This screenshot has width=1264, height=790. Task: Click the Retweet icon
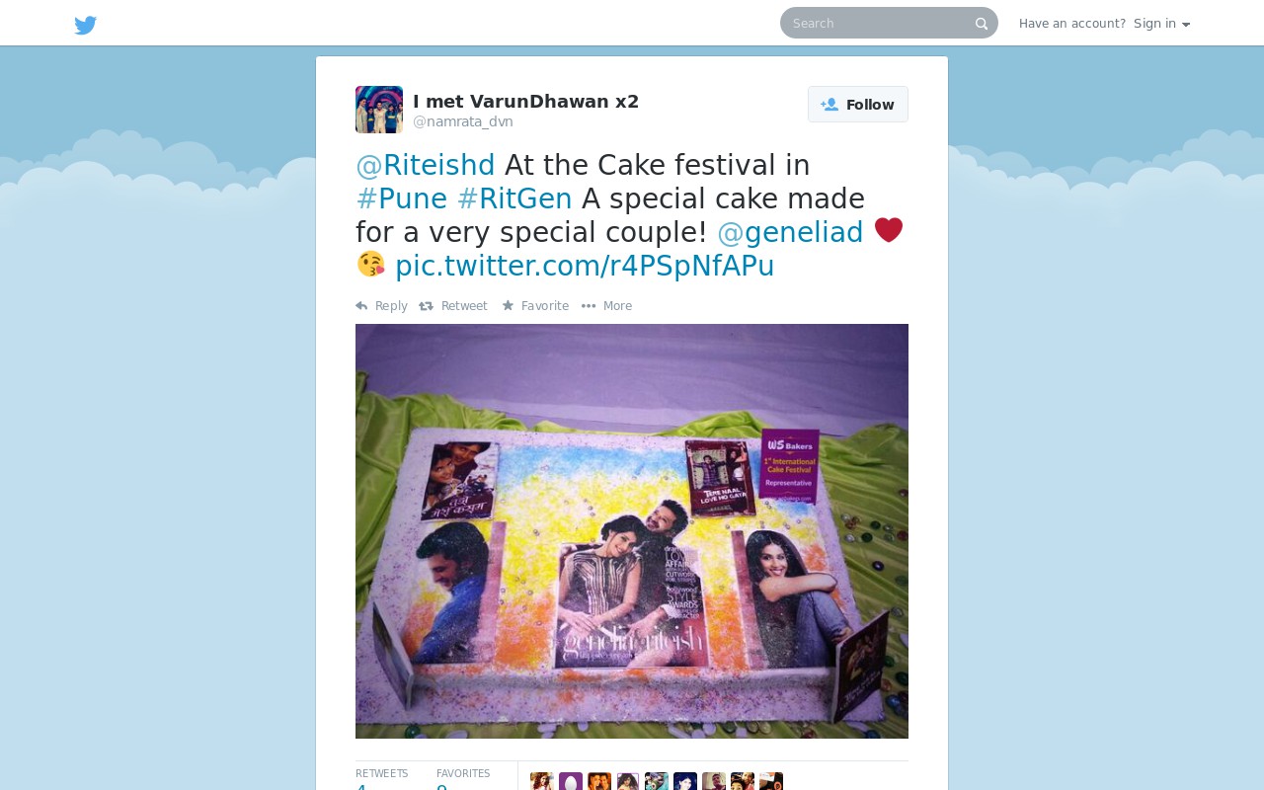click(x=427, y=306)
